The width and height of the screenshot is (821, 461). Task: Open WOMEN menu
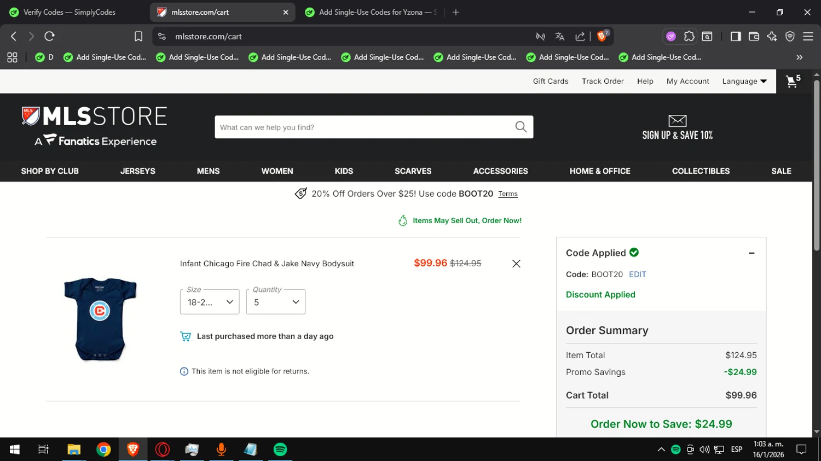[277, 171]
